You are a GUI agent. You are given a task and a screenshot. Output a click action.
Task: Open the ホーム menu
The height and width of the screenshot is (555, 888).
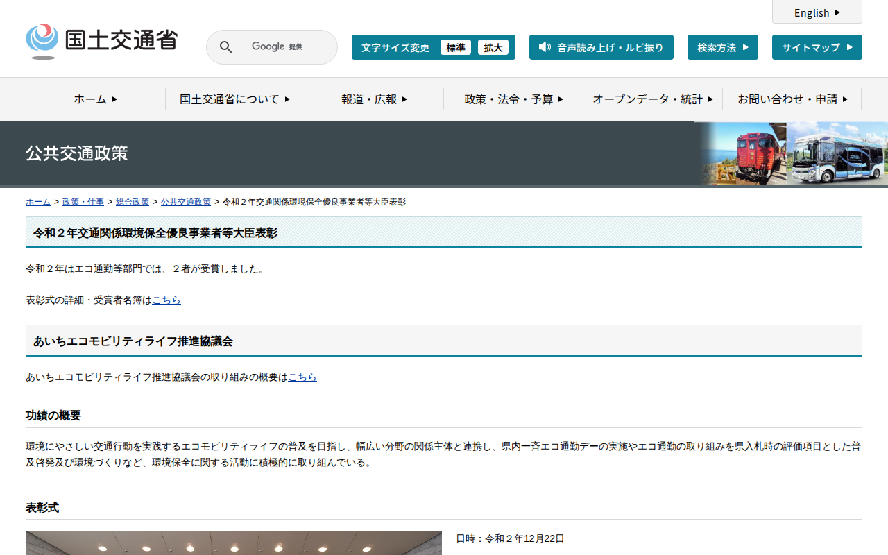(96, 99)
